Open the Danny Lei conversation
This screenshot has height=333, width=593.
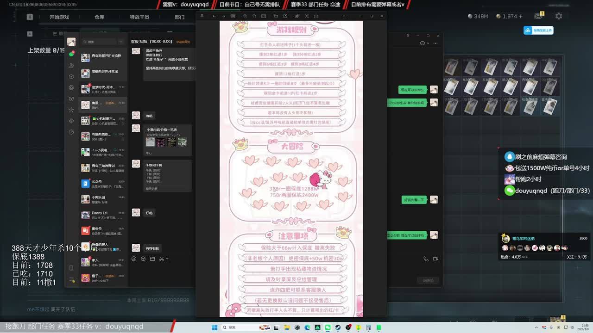[x=103, y=215]
